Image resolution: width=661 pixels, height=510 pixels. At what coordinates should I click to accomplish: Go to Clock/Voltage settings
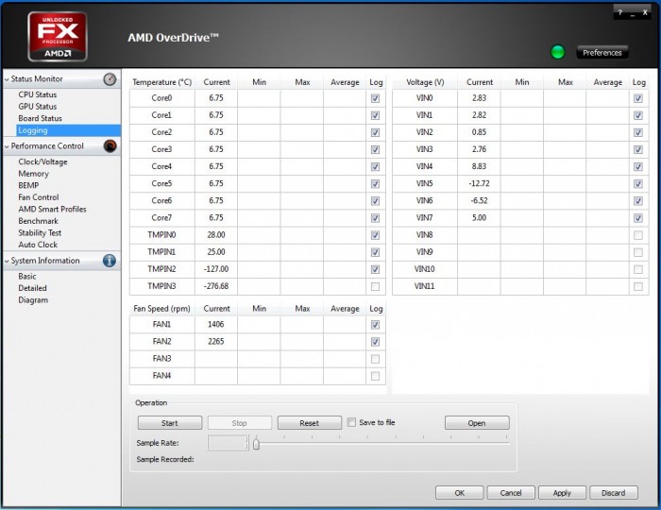tap(42, 161)
